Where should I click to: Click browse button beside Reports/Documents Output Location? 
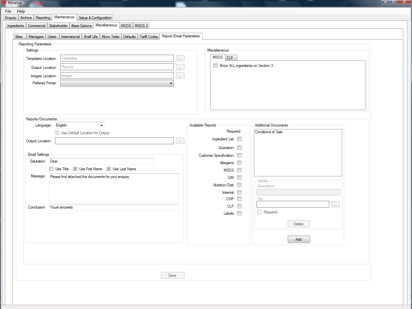180,141
